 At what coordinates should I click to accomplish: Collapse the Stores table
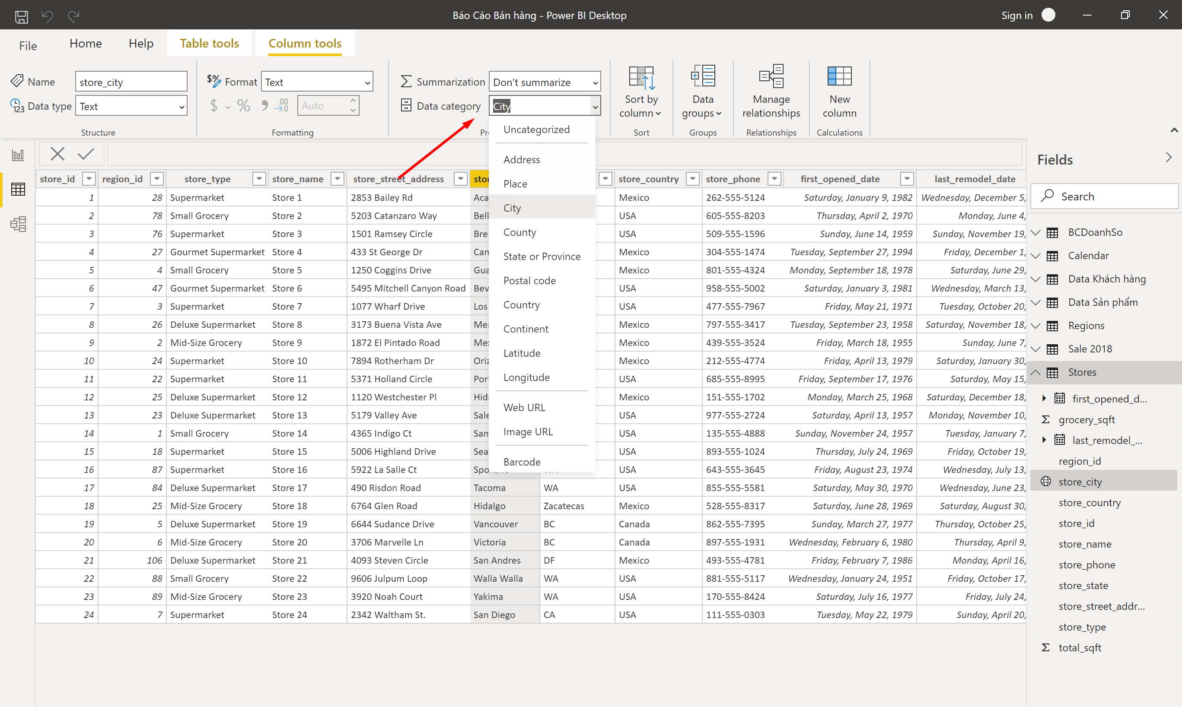1035,372
